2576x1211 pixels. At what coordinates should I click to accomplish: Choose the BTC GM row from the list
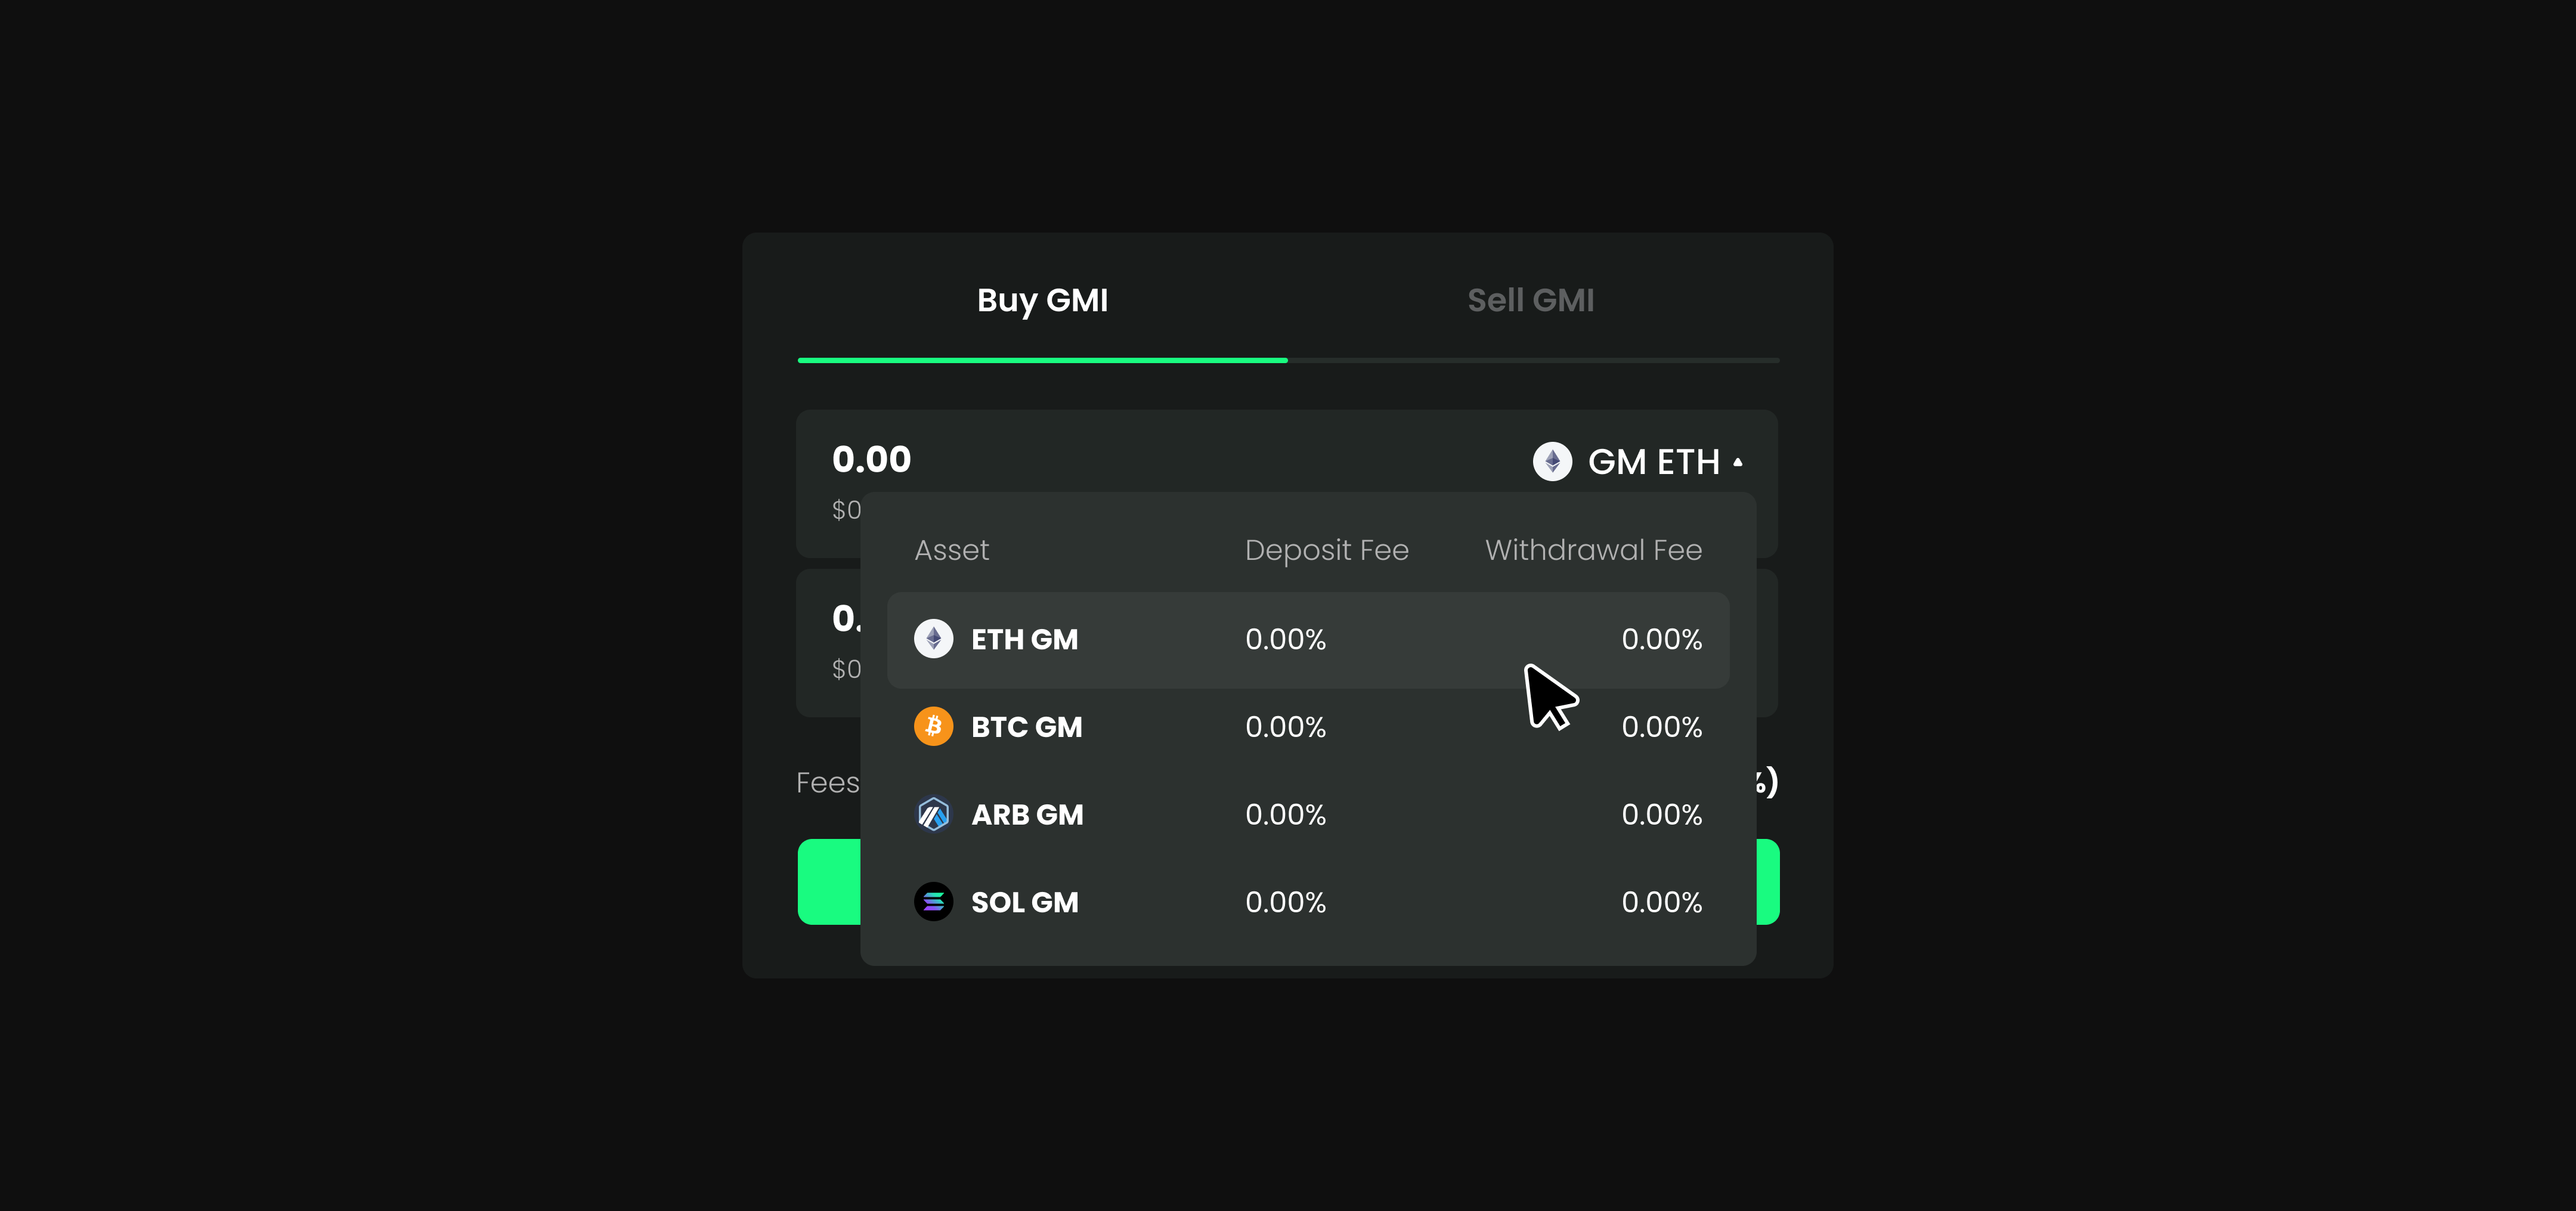click(1300, 726)
